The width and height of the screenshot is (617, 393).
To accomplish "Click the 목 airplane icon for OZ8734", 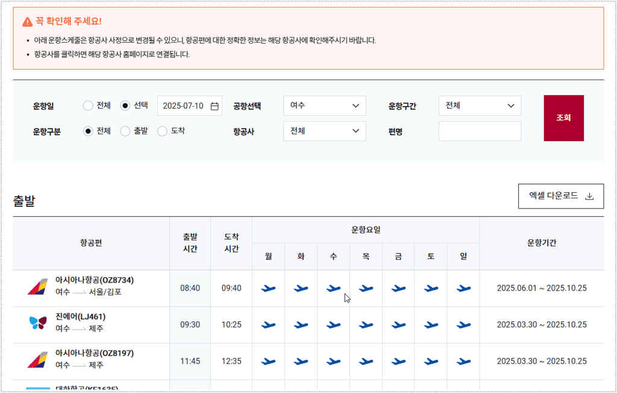I will point(366,289).
